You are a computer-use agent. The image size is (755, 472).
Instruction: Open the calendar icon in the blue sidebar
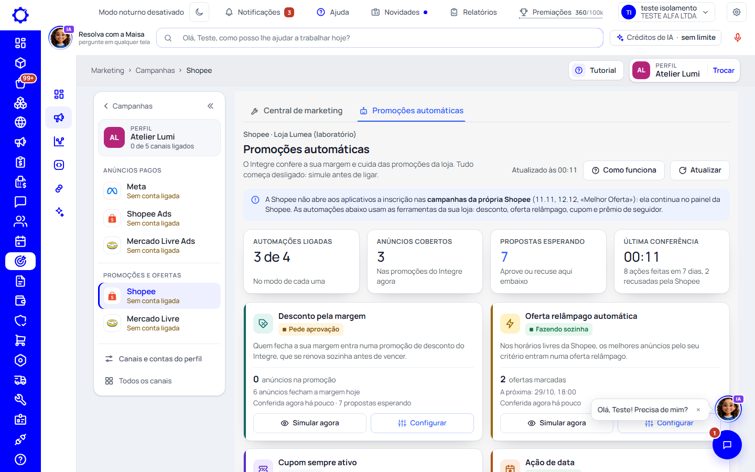point(20,241)
